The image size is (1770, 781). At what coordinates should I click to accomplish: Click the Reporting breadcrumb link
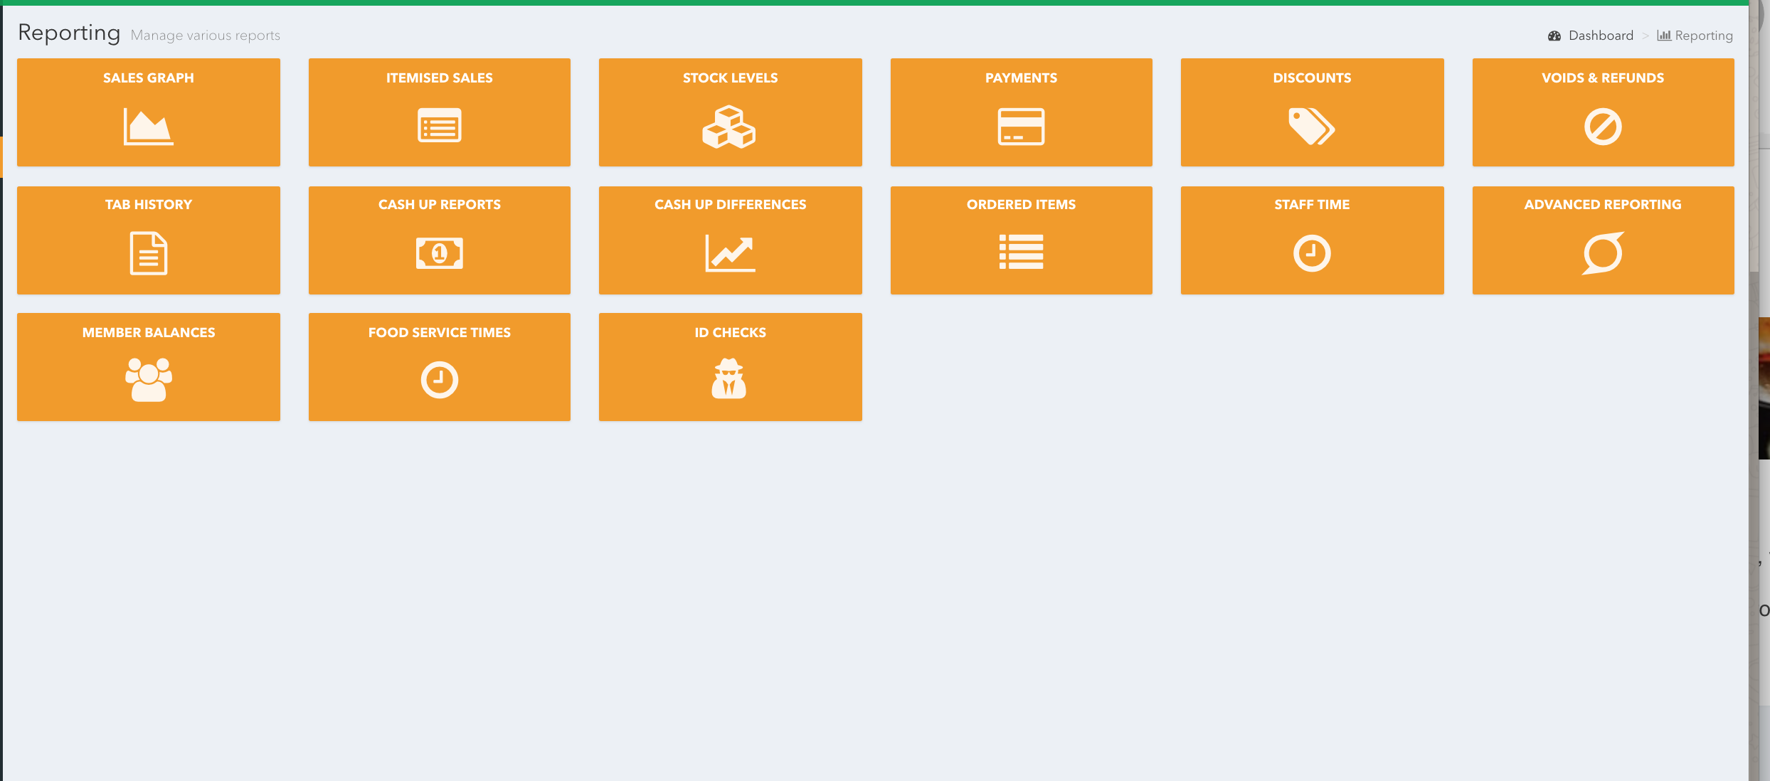click(1703, 36)
